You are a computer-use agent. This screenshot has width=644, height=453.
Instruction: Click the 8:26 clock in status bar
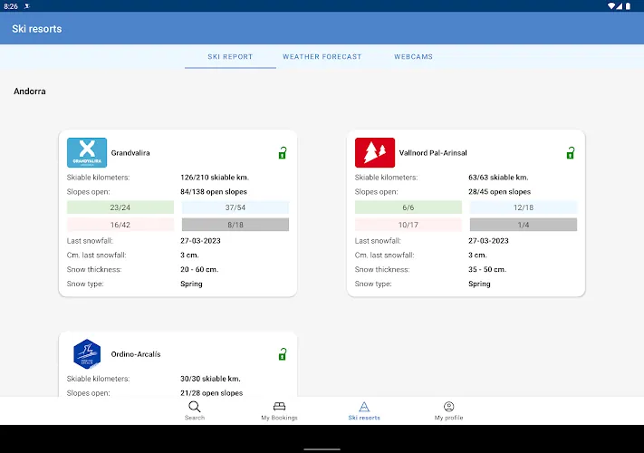pos(11,6)
